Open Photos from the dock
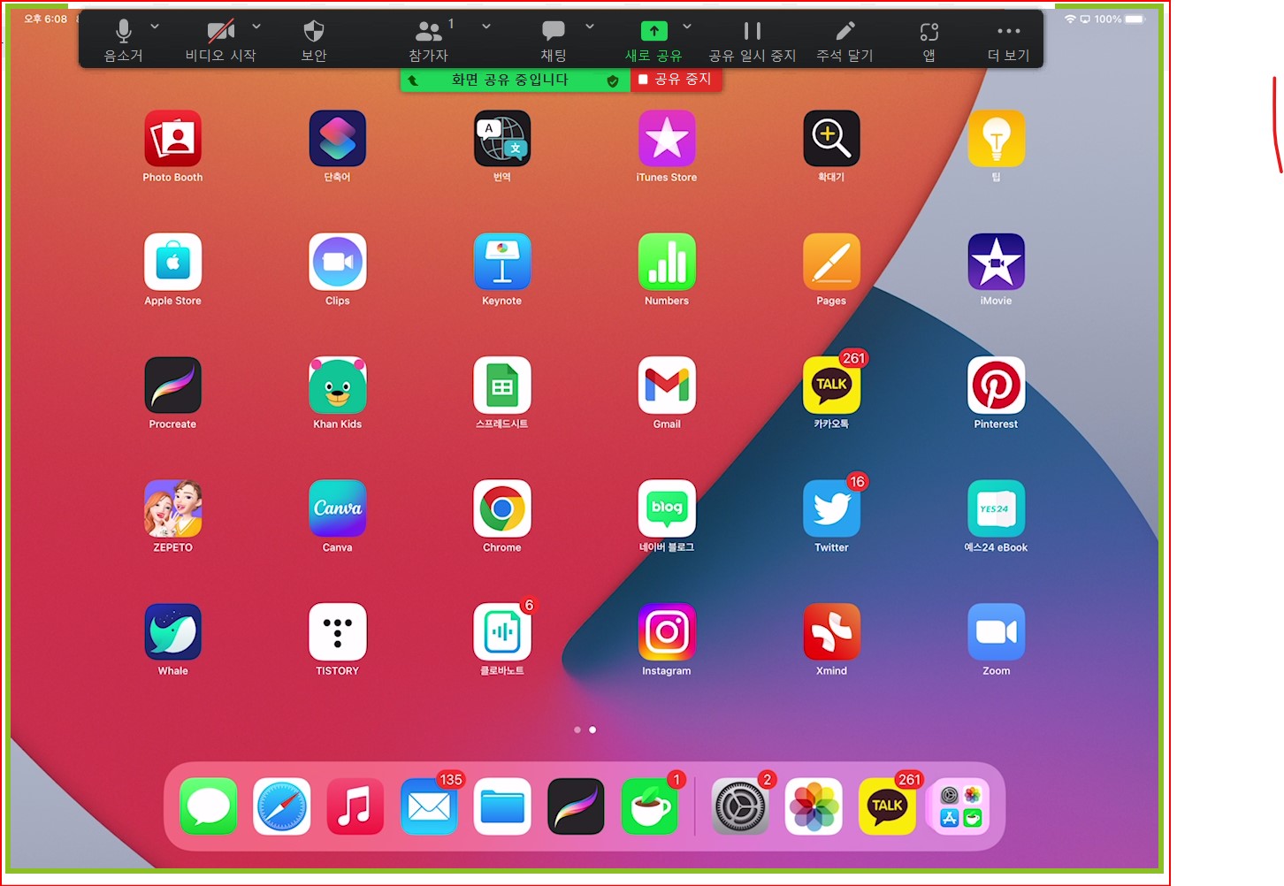This screenshot has width=1284, height=886. point(814,806)
